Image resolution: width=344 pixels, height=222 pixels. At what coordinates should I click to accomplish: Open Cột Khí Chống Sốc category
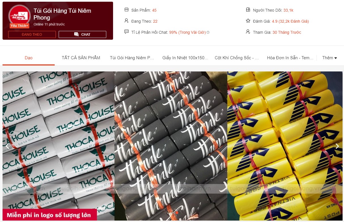[237, 58]
